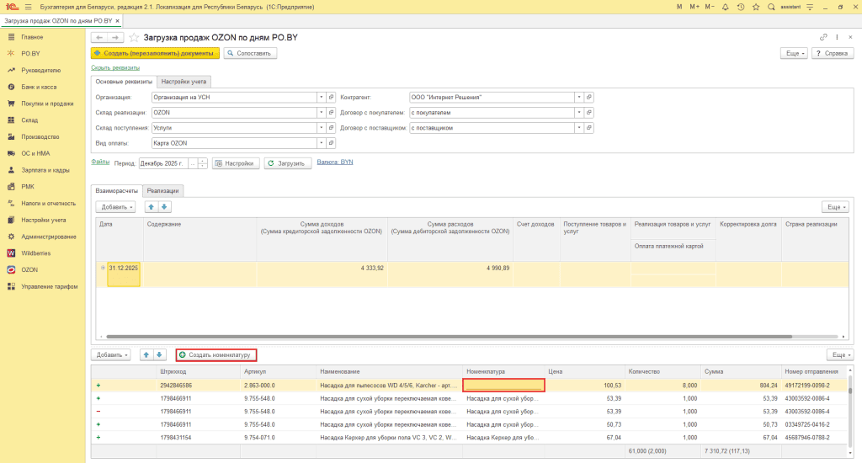Open search magnifier in title bar
This screenshot has width=862, height=463.
point(771,7)
